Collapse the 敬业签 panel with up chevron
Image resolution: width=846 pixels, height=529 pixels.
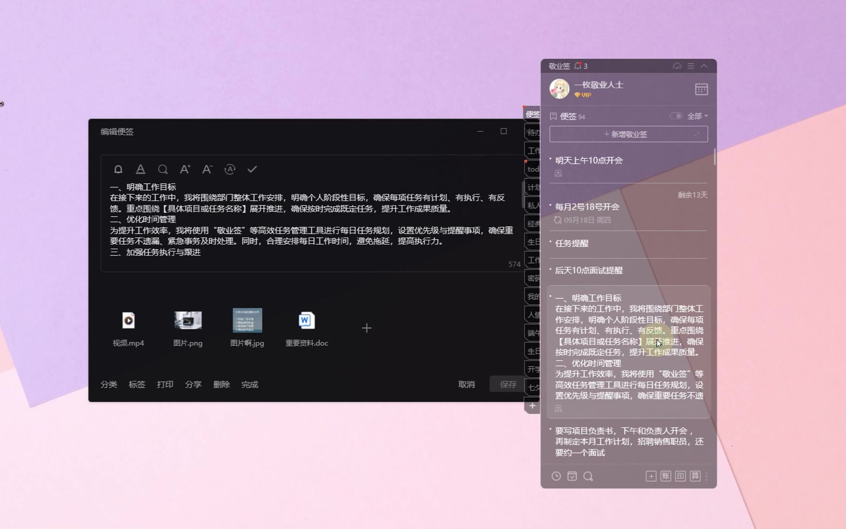704,66
